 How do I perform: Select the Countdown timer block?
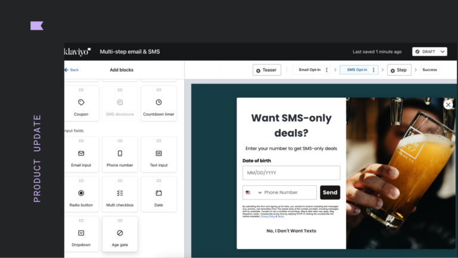coord(159,103)
